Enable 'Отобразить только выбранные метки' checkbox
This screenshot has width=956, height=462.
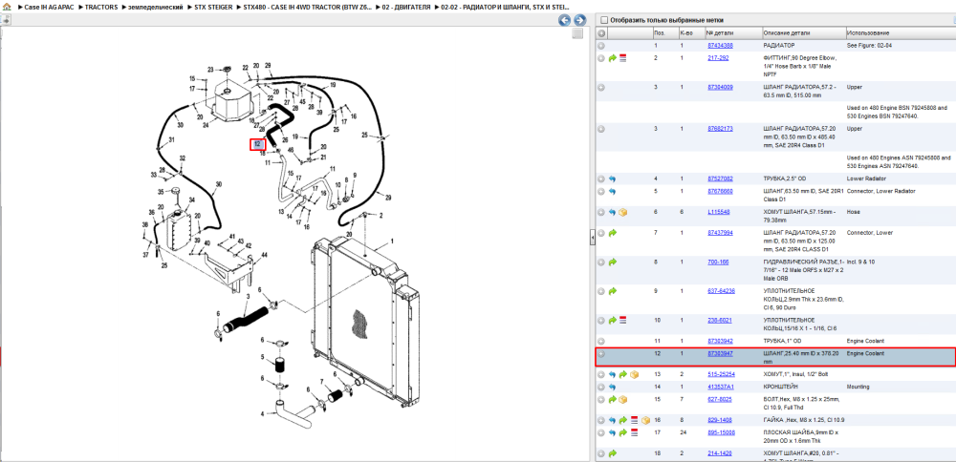coord(604,20)
